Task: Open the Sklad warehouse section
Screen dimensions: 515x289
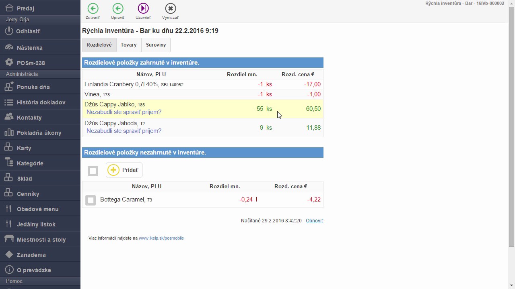Action: click(40, 178)
